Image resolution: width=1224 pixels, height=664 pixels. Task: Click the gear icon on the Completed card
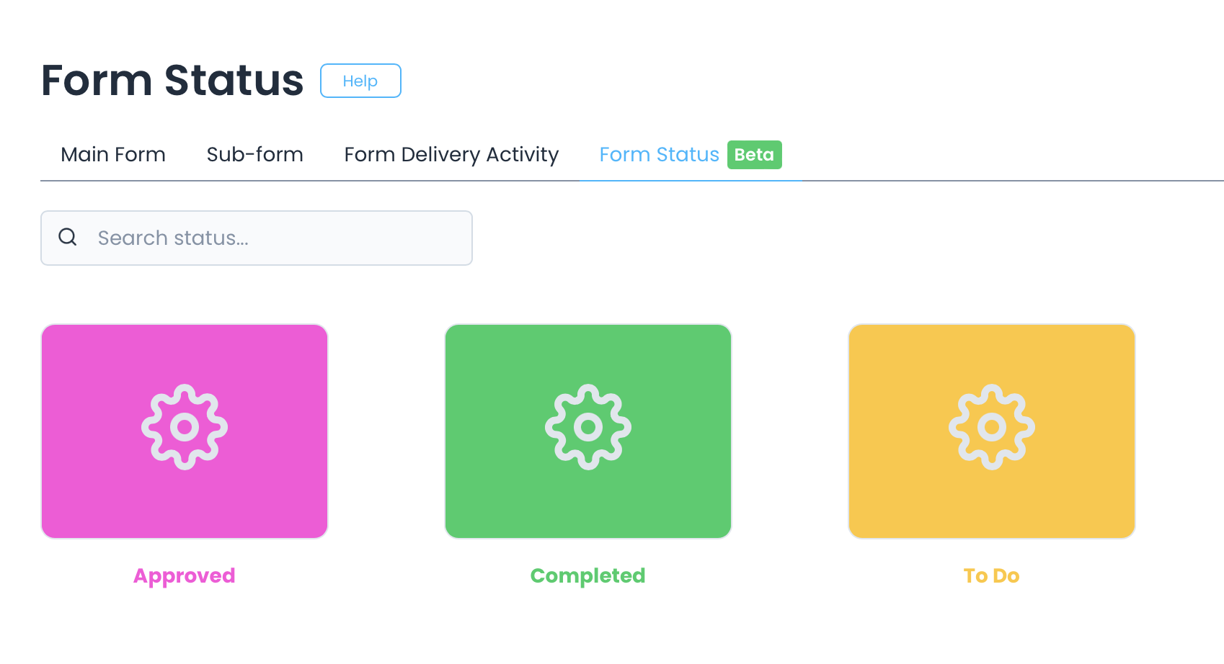pyautogui.click(x=588, y=427)
